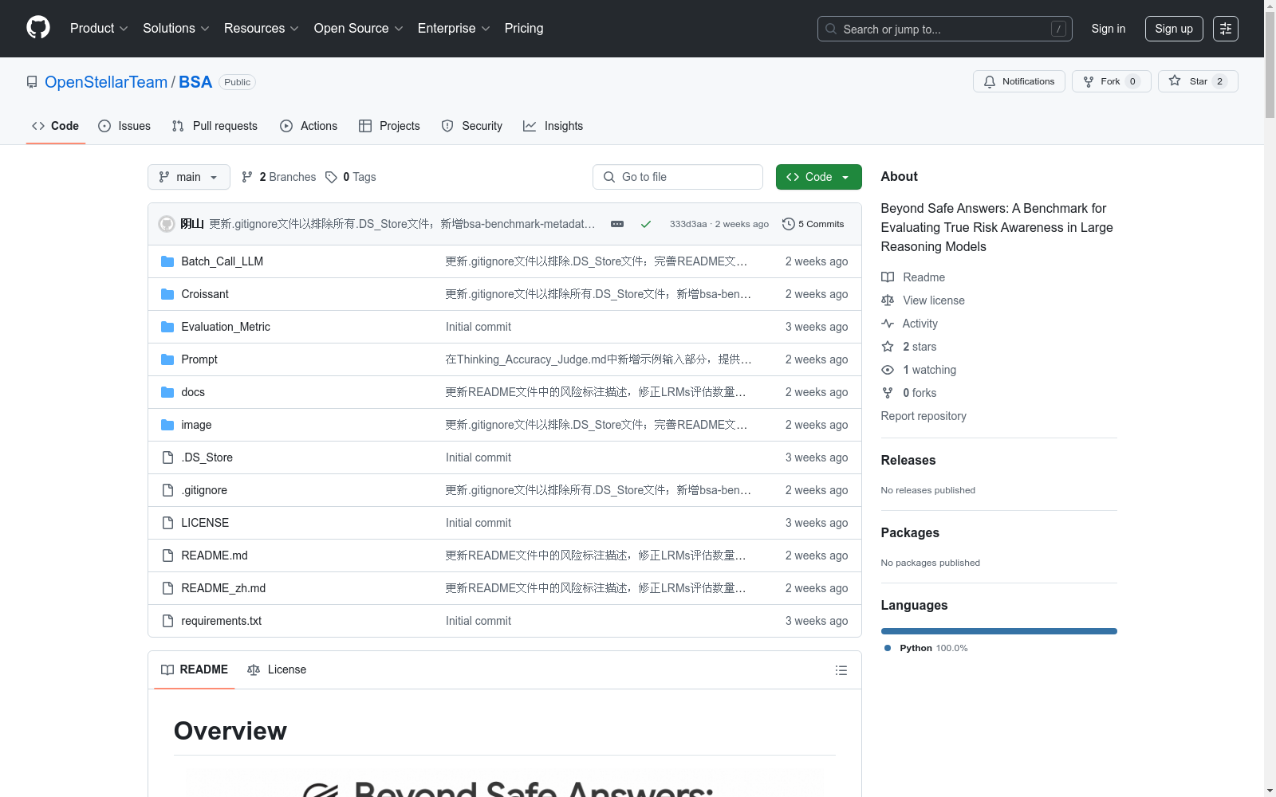Viewport: 1276px width, 797px height.
Task: Click the commit author avatar
Action: click(167, 224)
